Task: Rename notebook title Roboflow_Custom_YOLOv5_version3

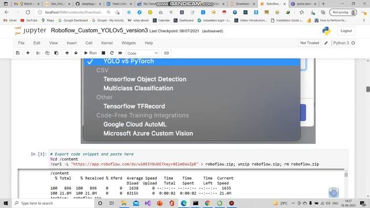Action: click(99, 31)
